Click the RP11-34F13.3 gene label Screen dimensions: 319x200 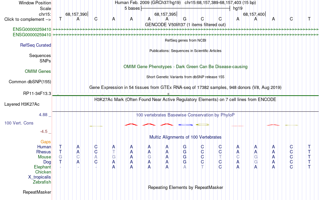[x=37, y=94]
